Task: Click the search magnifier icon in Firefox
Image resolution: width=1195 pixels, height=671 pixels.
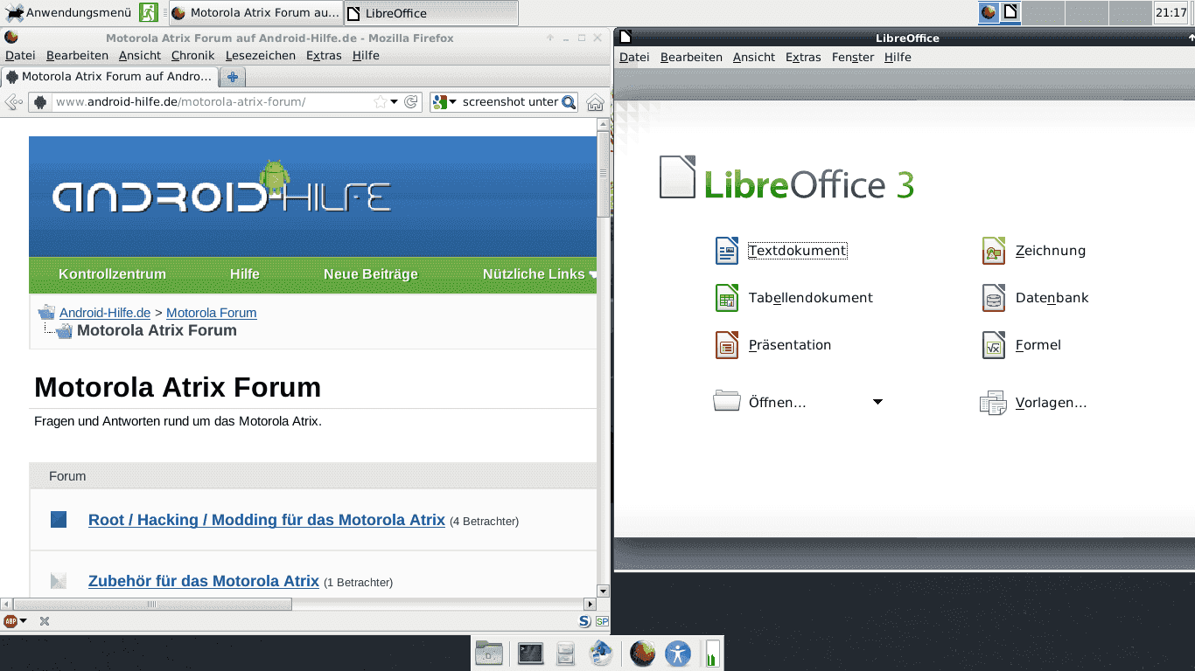Action: coord(569,102)
